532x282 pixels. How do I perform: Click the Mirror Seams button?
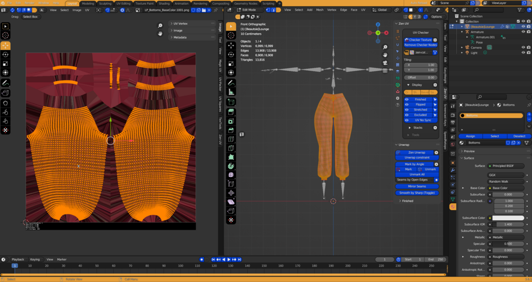pyautogui.click(x=417, y=186)
